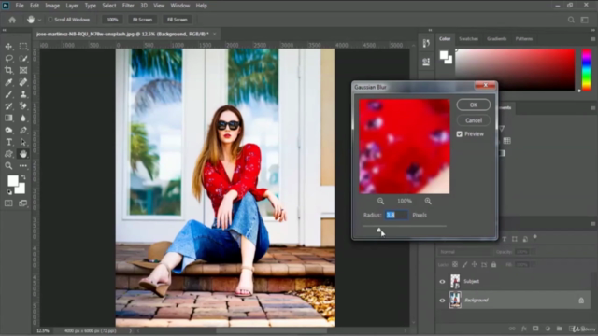
Task: Toggle lock image pixels brush icon
Action: tap(464, 264)
